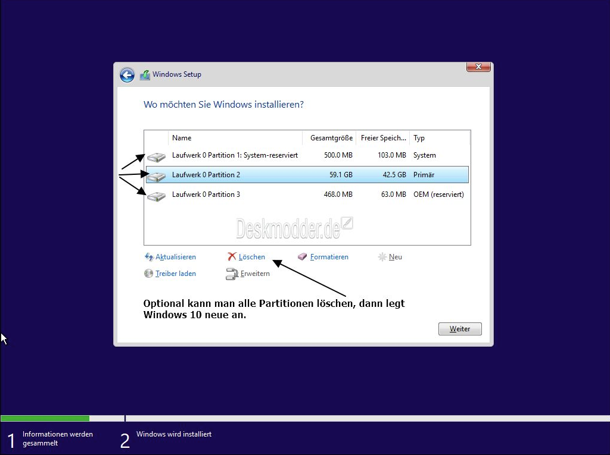Go back with the blue arrow button
The height and width of the screenshot is (455, 610).
pos(127,75)
